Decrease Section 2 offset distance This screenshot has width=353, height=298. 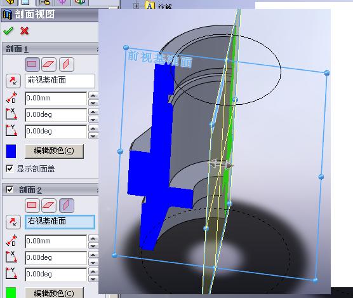pos(93,246)
